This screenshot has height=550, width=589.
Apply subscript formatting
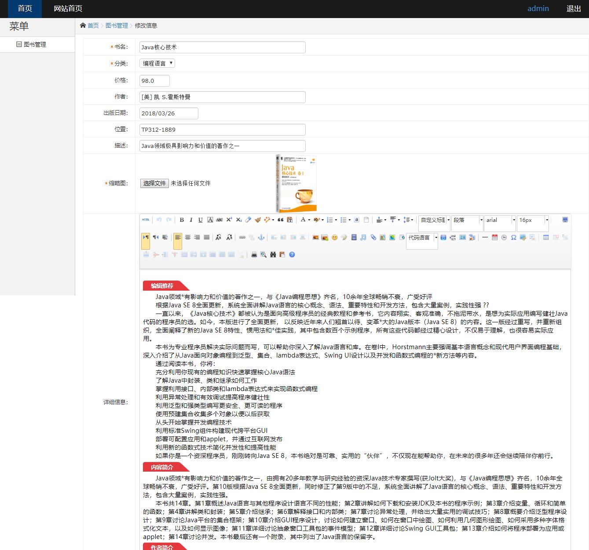click(x=239, y=220)
